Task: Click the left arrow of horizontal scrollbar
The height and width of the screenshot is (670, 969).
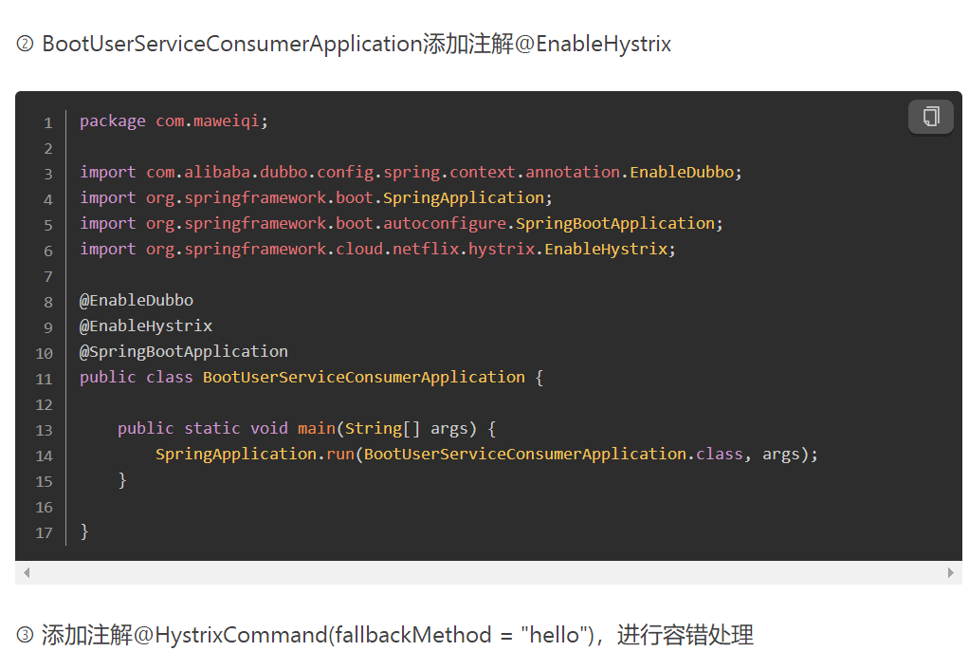Action: pyautogui.click(x=27, y=573)
